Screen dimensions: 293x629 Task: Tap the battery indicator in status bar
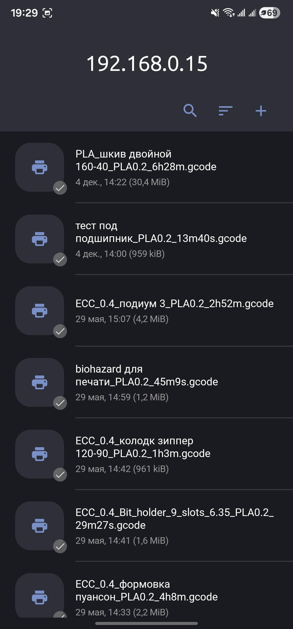pos(269,13)
